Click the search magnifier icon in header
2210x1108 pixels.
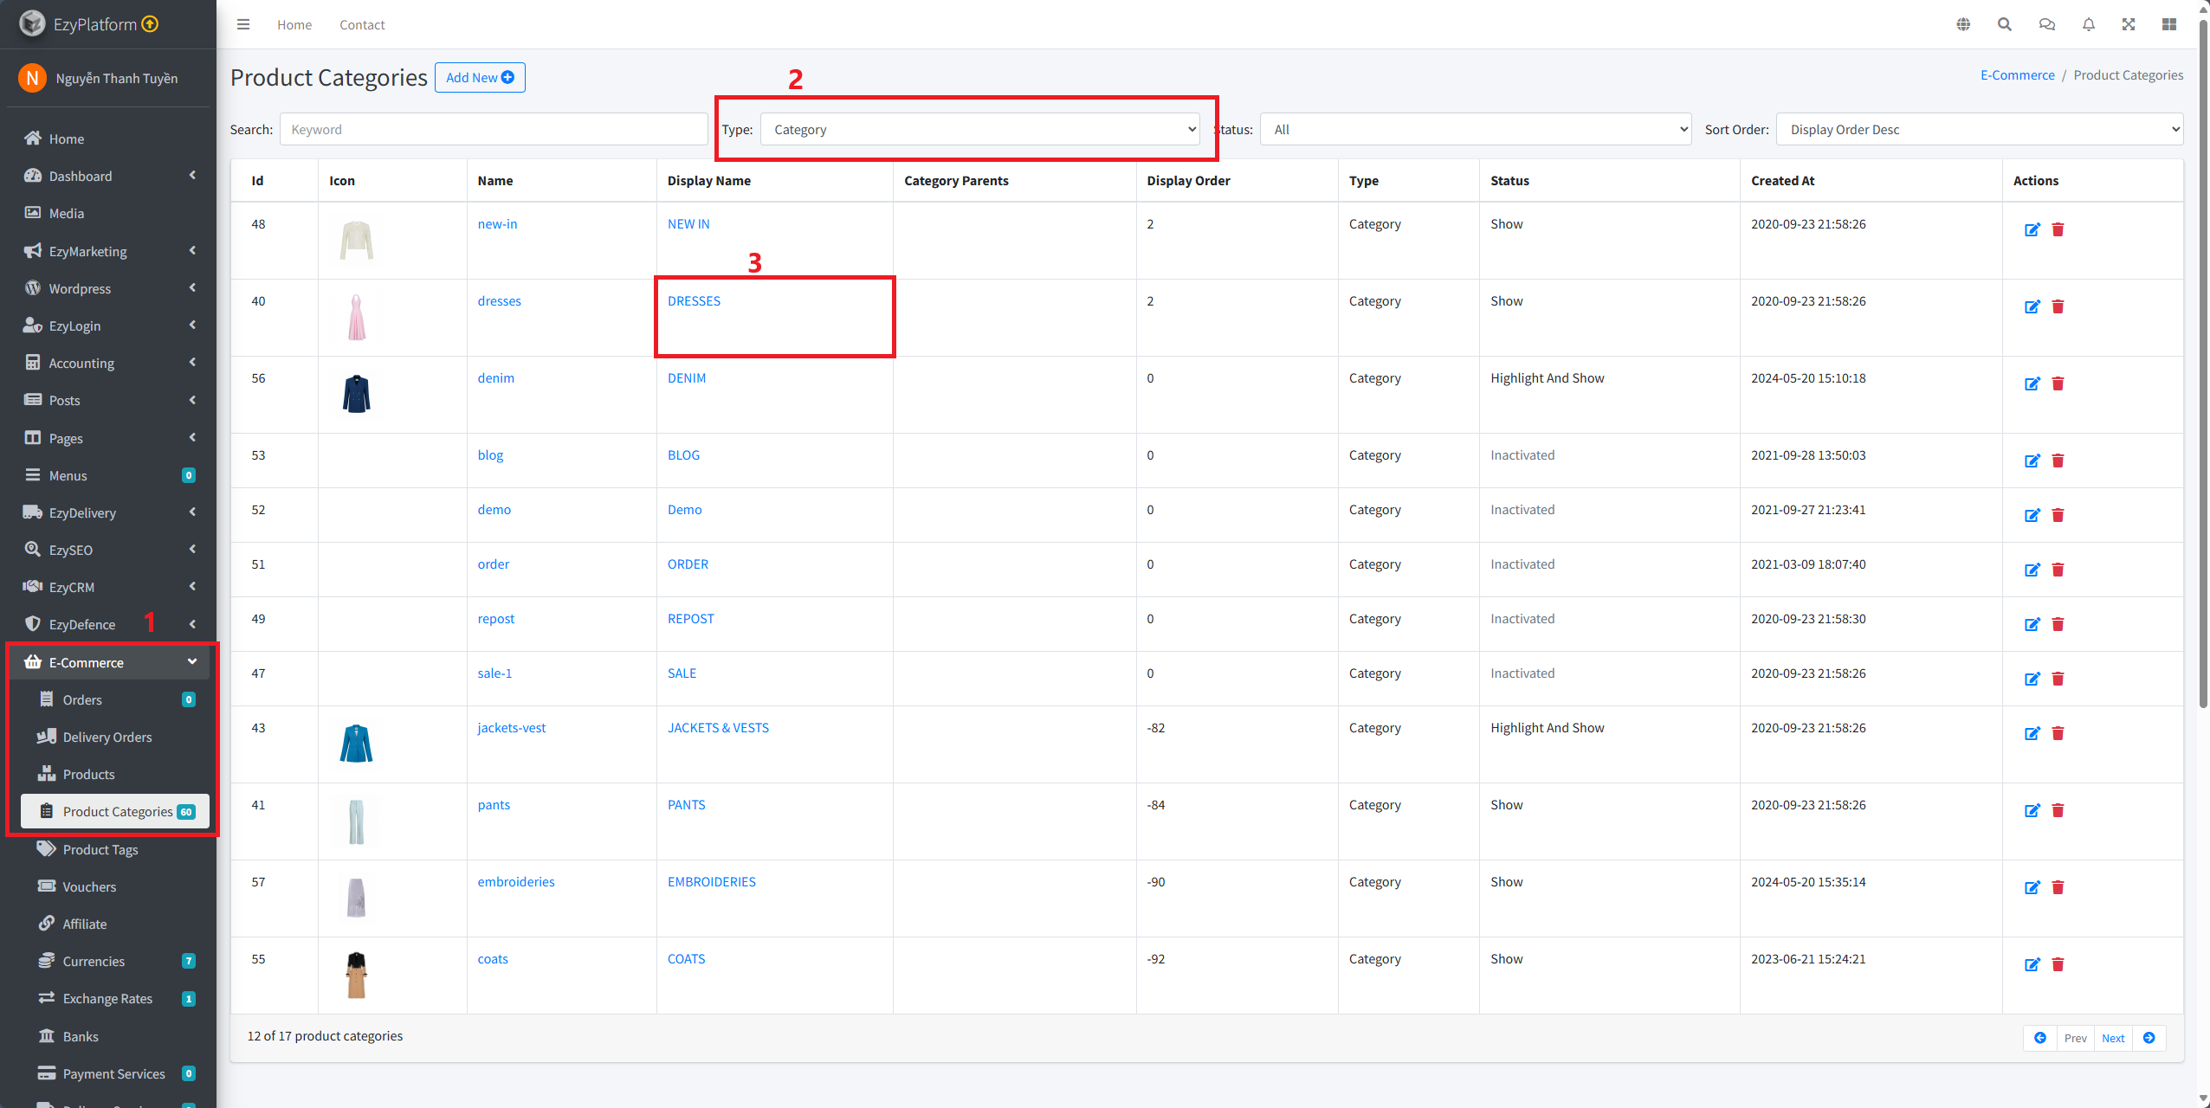[x=2005, y=24]
